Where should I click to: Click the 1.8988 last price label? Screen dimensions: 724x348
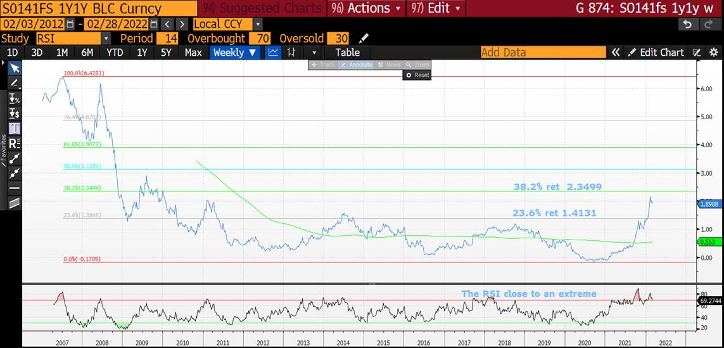click(709, 204)
